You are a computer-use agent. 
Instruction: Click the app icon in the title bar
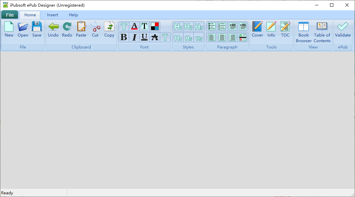tap(5, 5)
